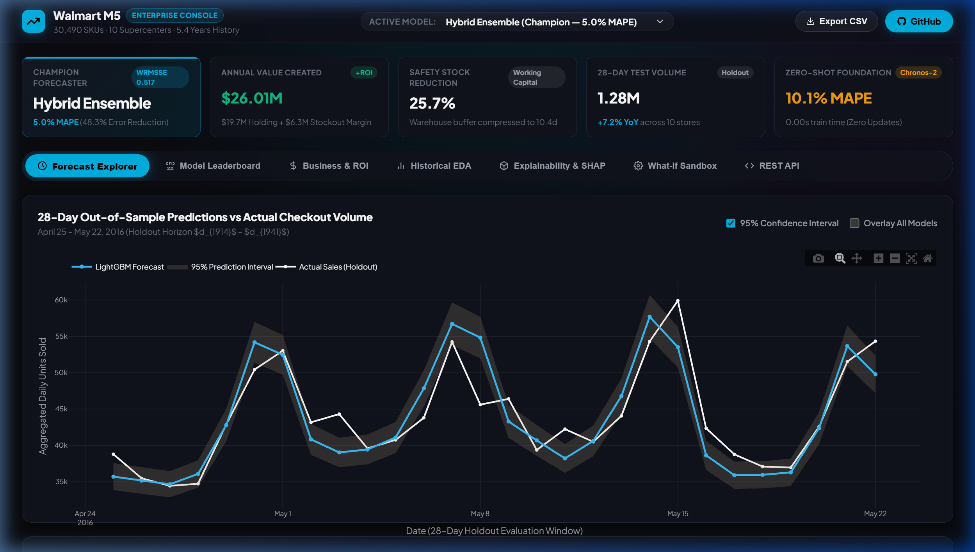The height and width of the screenshot is (552, 975).
Task: Toggle 95% Prediction Interval legend entry
Action: pyautogui.click(x=221, y=267)
